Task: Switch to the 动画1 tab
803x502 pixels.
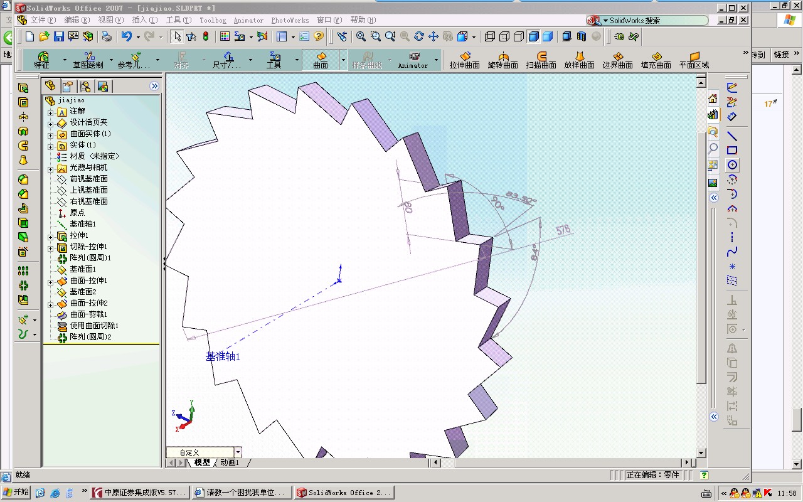Action: [x=230, y=462]
